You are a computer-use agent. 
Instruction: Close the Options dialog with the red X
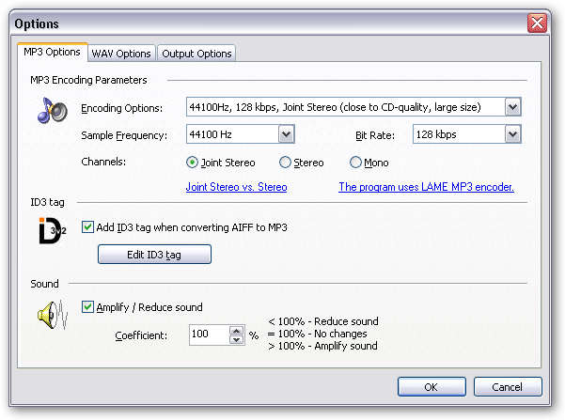(537, 23)
